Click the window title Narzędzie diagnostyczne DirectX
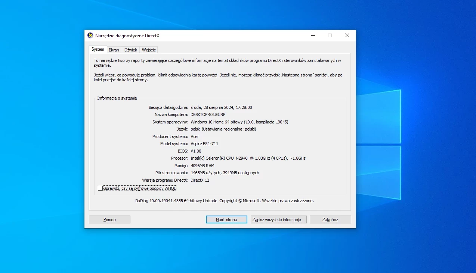This screenshot has width=476, height=273. point(127,36)
